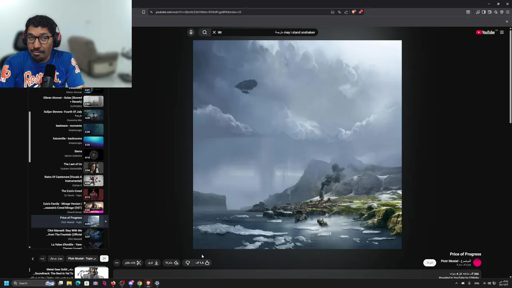Switch the ENG input language indicator
Image resolution: width=512 pixels, height=288 pixels.
click(476, 283)
